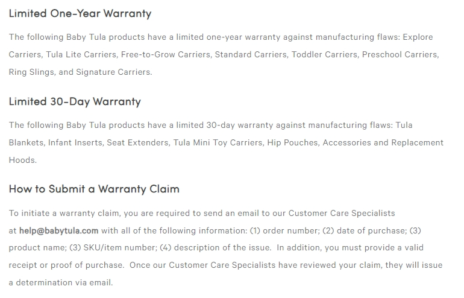The width and height of the screenshot is (464, 298).
Task: Click the help@babytula.com email link
Action: 58,230
